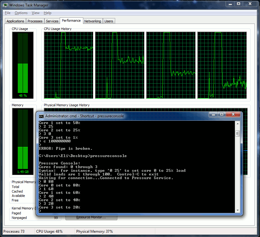Switch to the Applications tab
Image resolution: width=260 pixels, height=237 pixels.
[15, 21]
